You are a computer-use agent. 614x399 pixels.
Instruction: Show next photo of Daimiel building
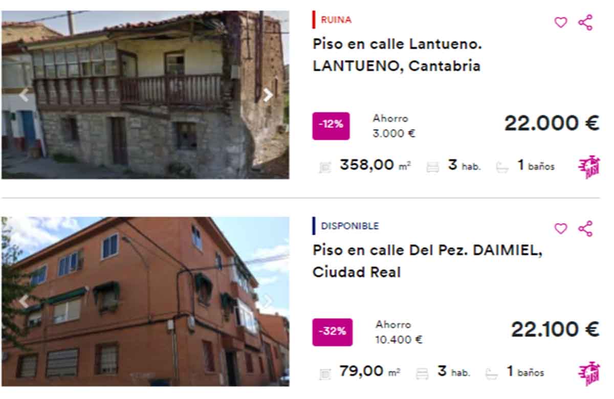pyautogui.click(x=268, y=301)
